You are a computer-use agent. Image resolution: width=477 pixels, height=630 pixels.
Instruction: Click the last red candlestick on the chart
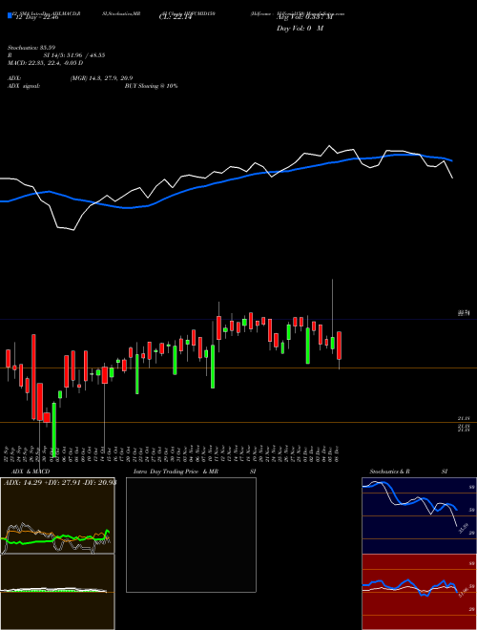point(340,346)
